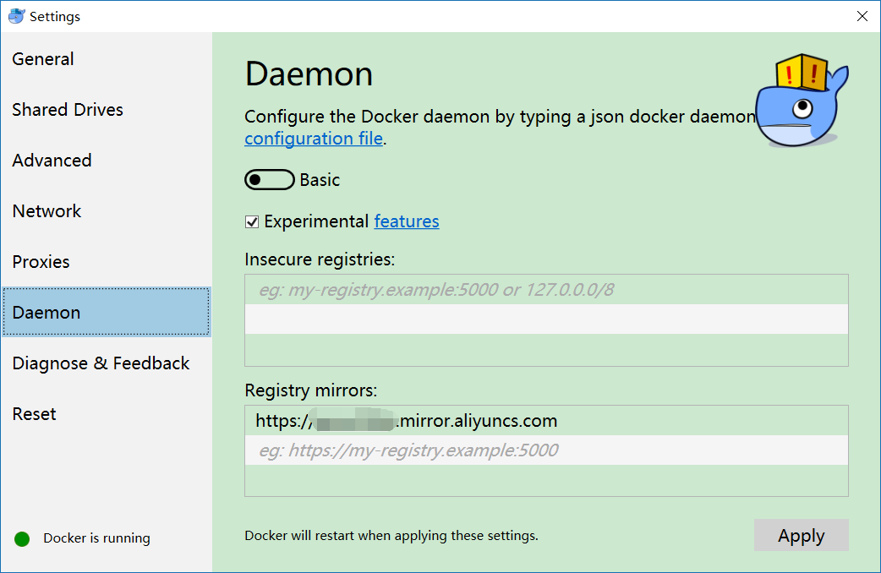
Task: Toggle the Basic mode switch
Action: tap(269, 180)
